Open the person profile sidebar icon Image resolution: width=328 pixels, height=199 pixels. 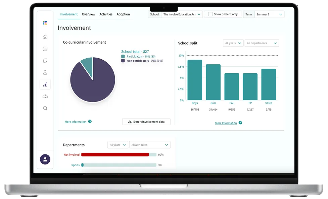point(45,73)
